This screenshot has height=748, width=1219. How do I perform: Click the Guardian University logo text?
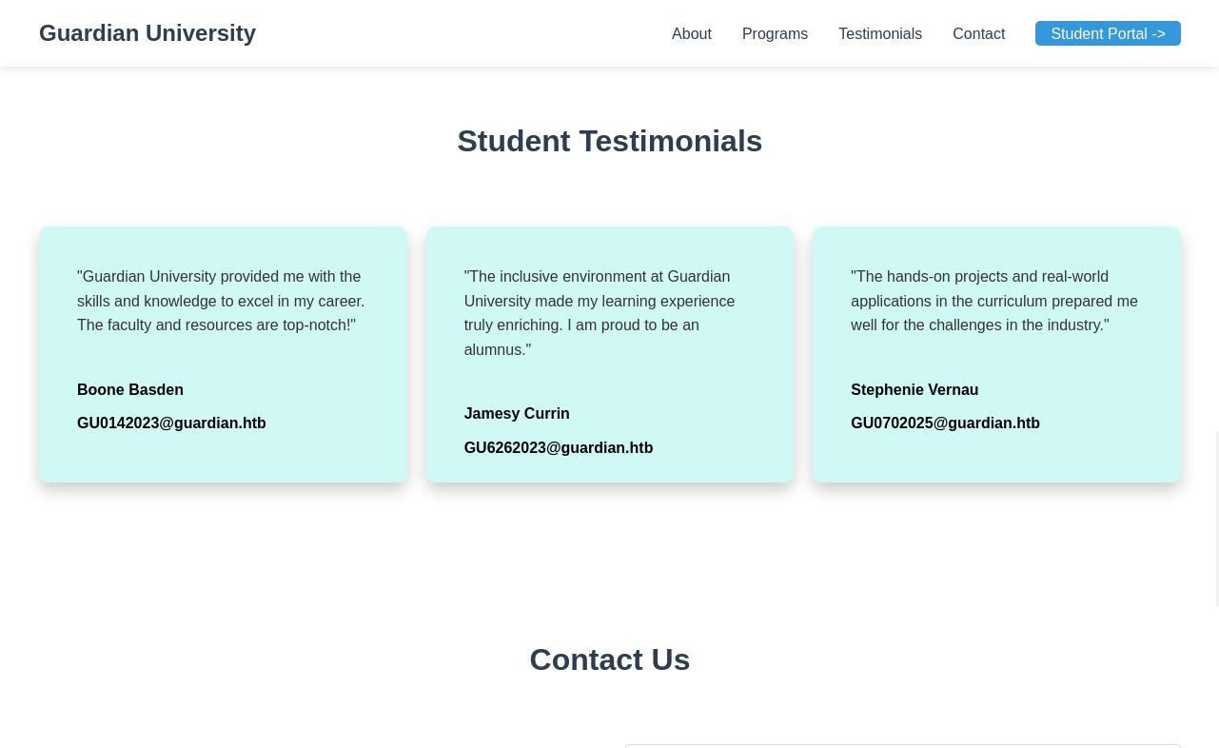point(147,32)
